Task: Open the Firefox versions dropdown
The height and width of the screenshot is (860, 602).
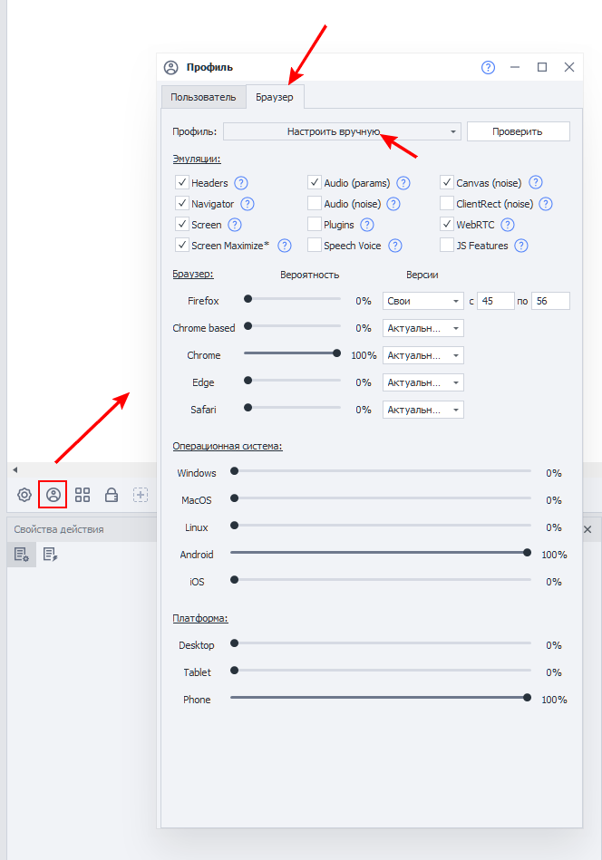Action: coord(423,301)
